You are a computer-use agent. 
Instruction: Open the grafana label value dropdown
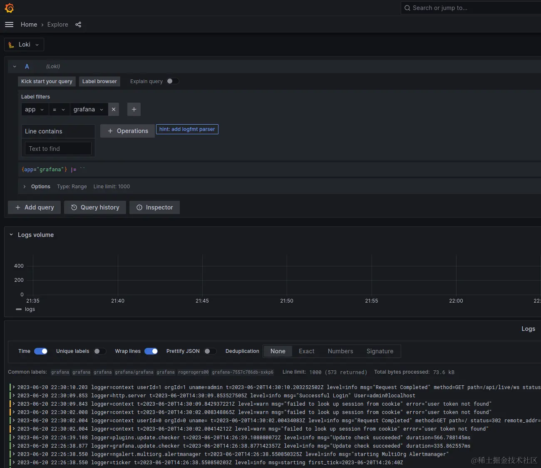point(89,109)
